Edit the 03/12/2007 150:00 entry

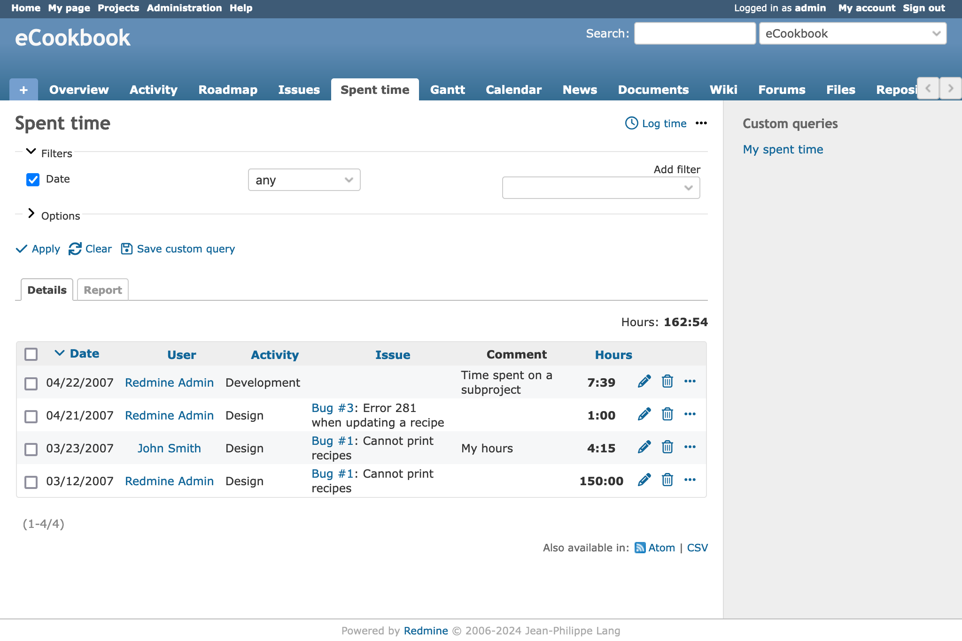point(644,480)
